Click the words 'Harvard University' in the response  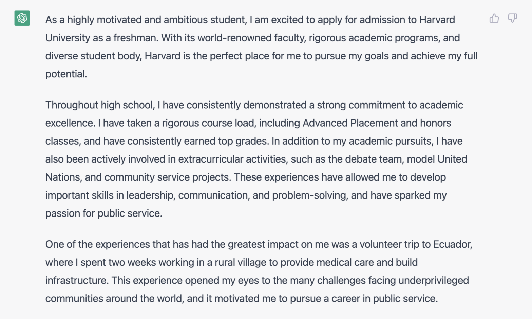(437, 20)
